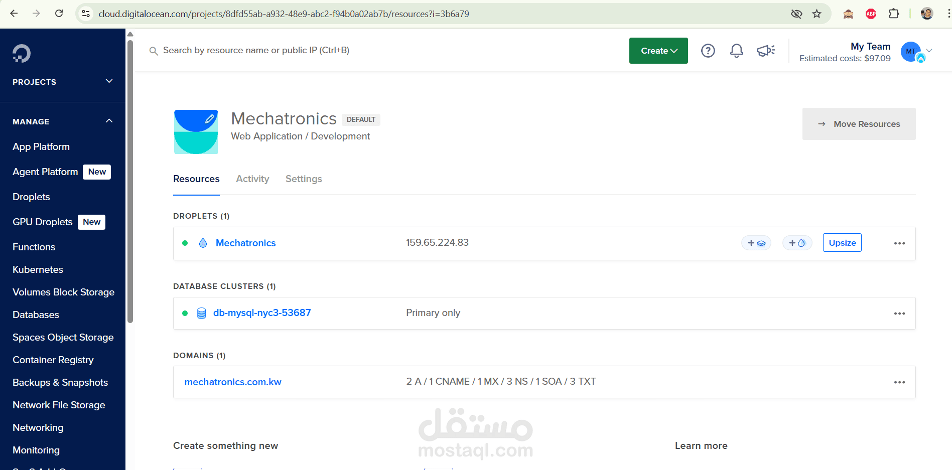Image resolution: width=952 pixels, height=470 pixels.
Task: Click the Estimated costs: $97.09 text
Action: point(845,58)
